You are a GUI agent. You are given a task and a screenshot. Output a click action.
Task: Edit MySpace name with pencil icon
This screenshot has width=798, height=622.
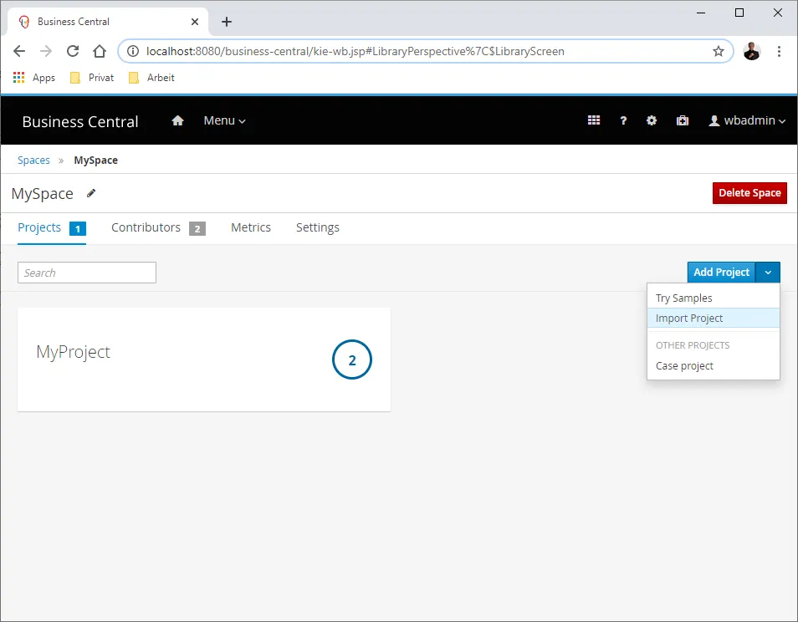(91, 193)
